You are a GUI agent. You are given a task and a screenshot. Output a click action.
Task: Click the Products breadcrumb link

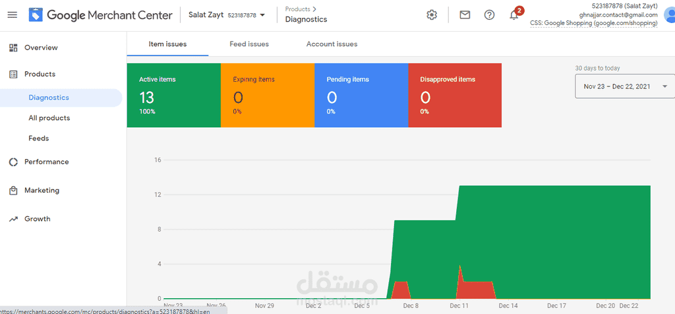297,9
